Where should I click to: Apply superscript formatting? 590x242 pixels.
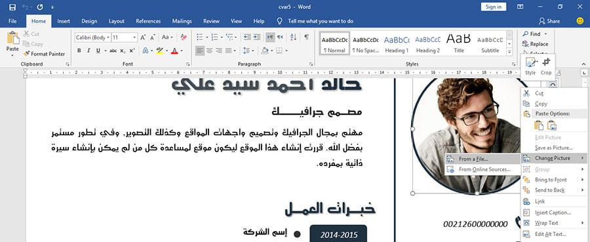point(132,50)
